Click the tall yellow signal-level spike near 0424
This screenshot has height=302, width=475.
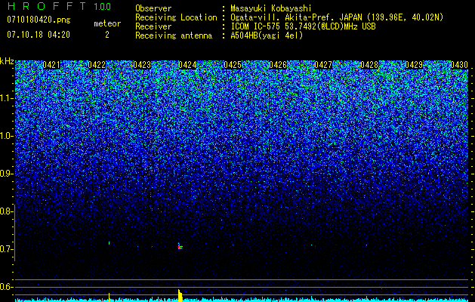coord(180,295)
